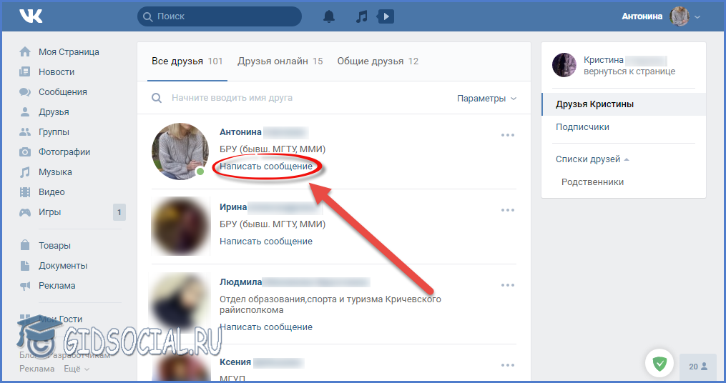Screen dimensions: 726x383
Task: Open the notifications bell icon
Action: point(329,16)
